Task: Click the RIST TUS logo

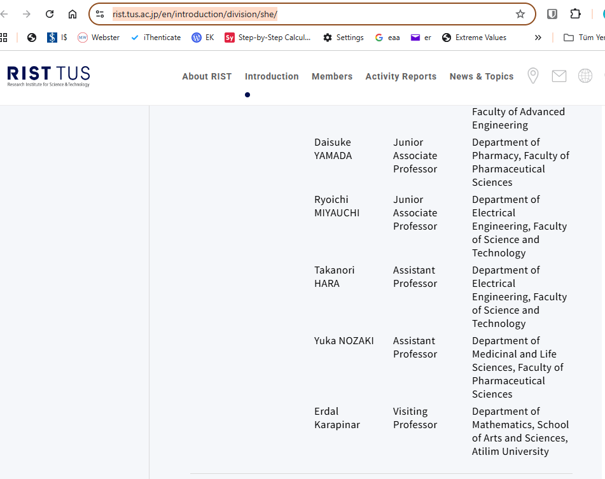Action: (48, 76)
